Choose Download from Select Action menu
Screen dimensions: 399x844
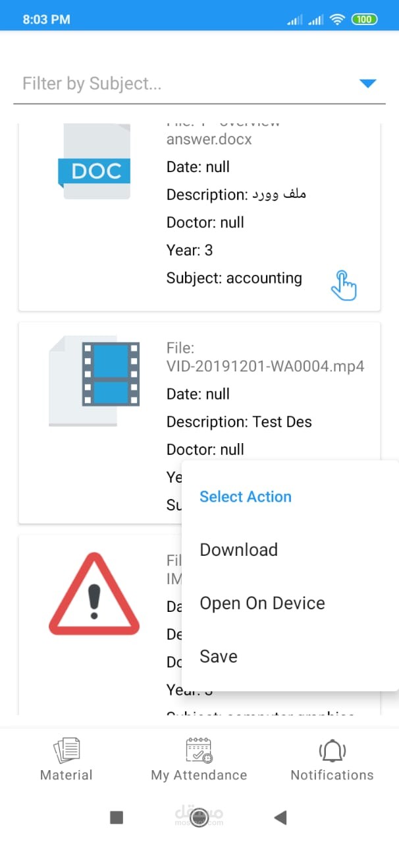pyautogui.click(x=239, y=550)
